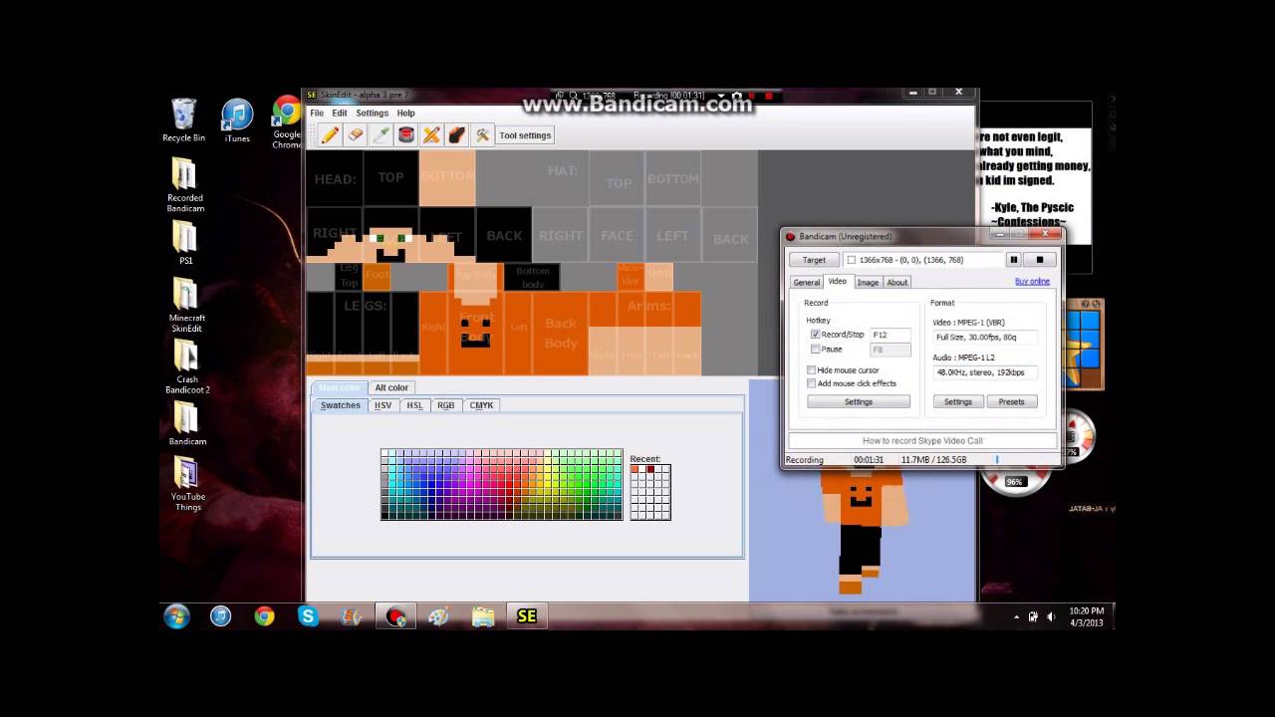Choose the orange recent color swatch

635,469
